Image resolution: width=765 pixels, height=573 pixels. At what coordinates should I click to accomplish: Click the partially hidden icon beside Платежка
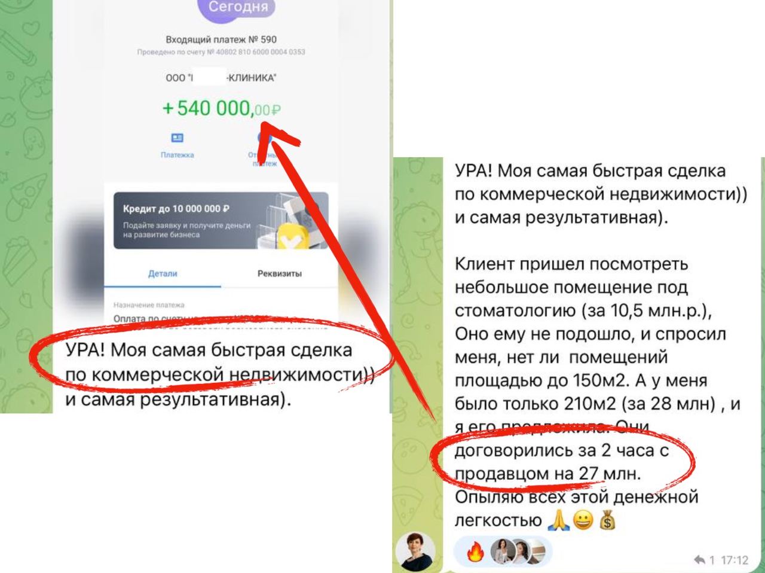pyautogui.click(x=264, y=139)
